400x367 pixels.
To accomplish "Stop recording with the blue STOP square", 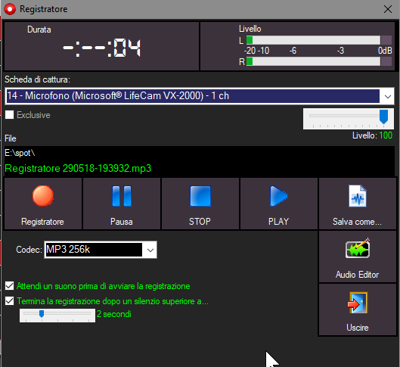I will pyautogui.click(x=200, y=196).
